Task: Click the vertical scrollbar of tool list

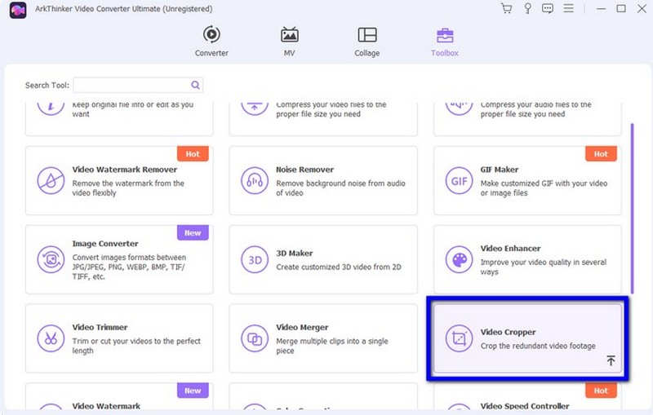Action: 632,208
